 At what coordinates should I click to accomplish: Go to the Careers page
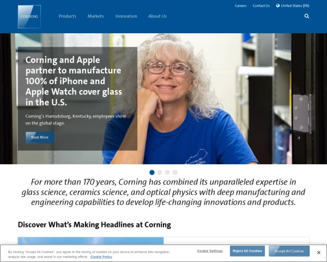(x=240, y=6)
